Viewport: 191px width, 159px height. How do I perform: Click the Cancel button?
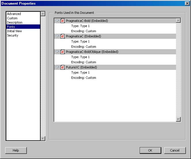[175, 150]
